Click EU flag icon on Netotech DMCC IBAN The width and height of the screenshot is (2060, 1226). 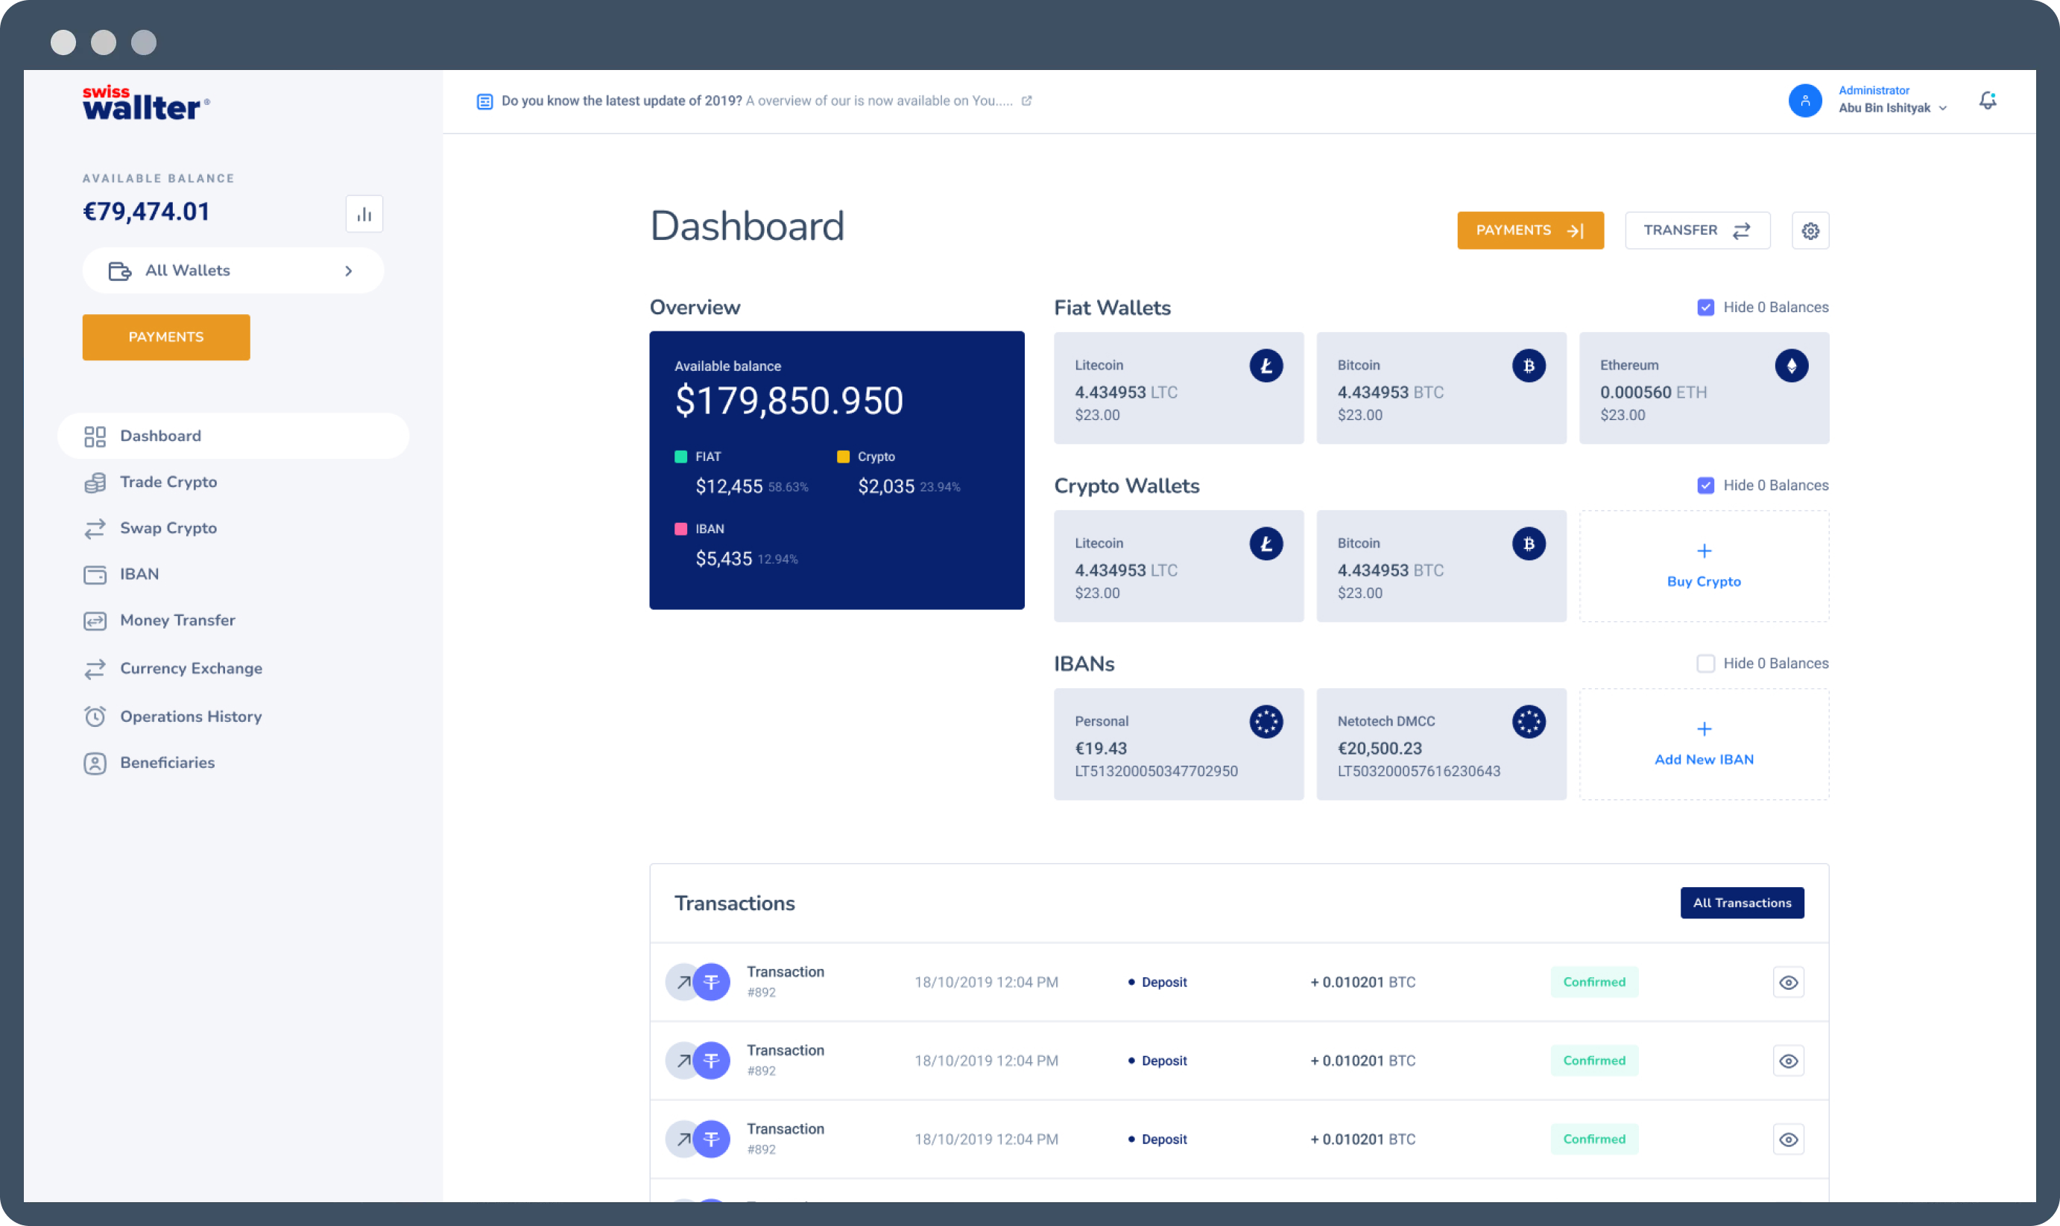pyautogui.click(x=1528, y=721)
